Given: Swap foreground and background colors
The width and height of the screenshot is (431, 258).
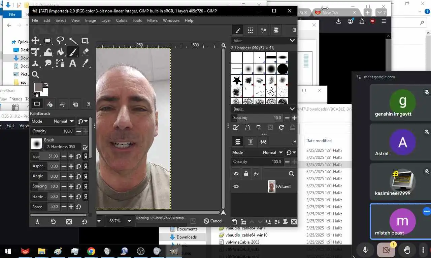Looking at the screenshot, I should [46, 85].
